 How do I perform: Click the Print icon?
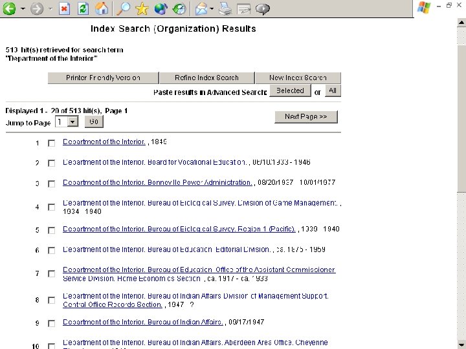(x=225, y=8)
